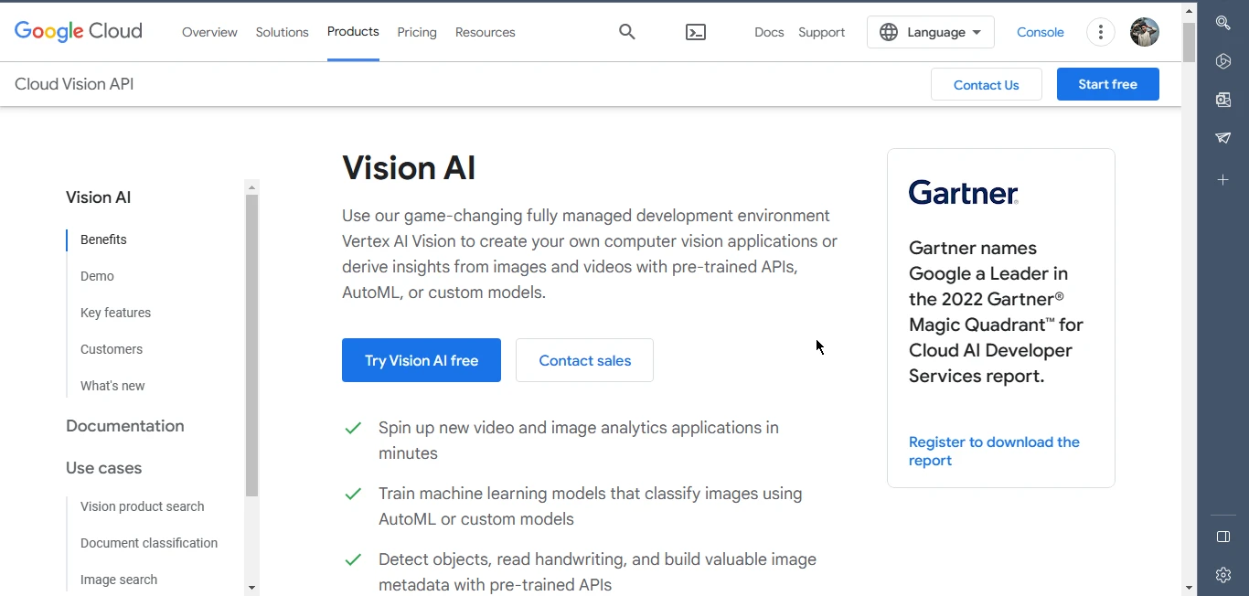Open the Outlook icon in browser sidebar
The image size is (1249, 596).
(x=1222, y=100)
